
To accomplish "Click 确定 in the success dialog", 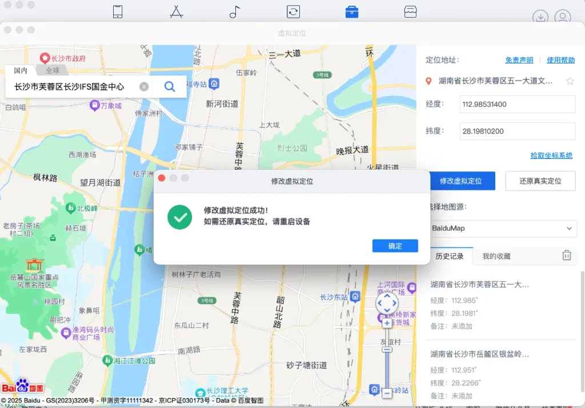I will 395,246.
